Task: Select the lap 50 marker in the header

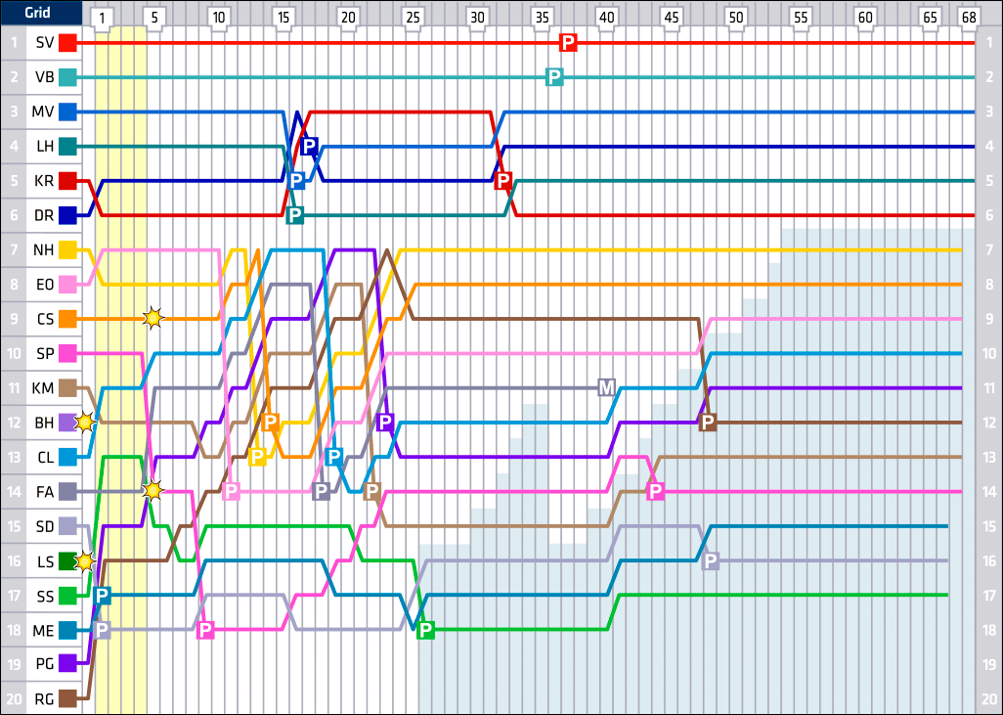Action: click(736, 18)
